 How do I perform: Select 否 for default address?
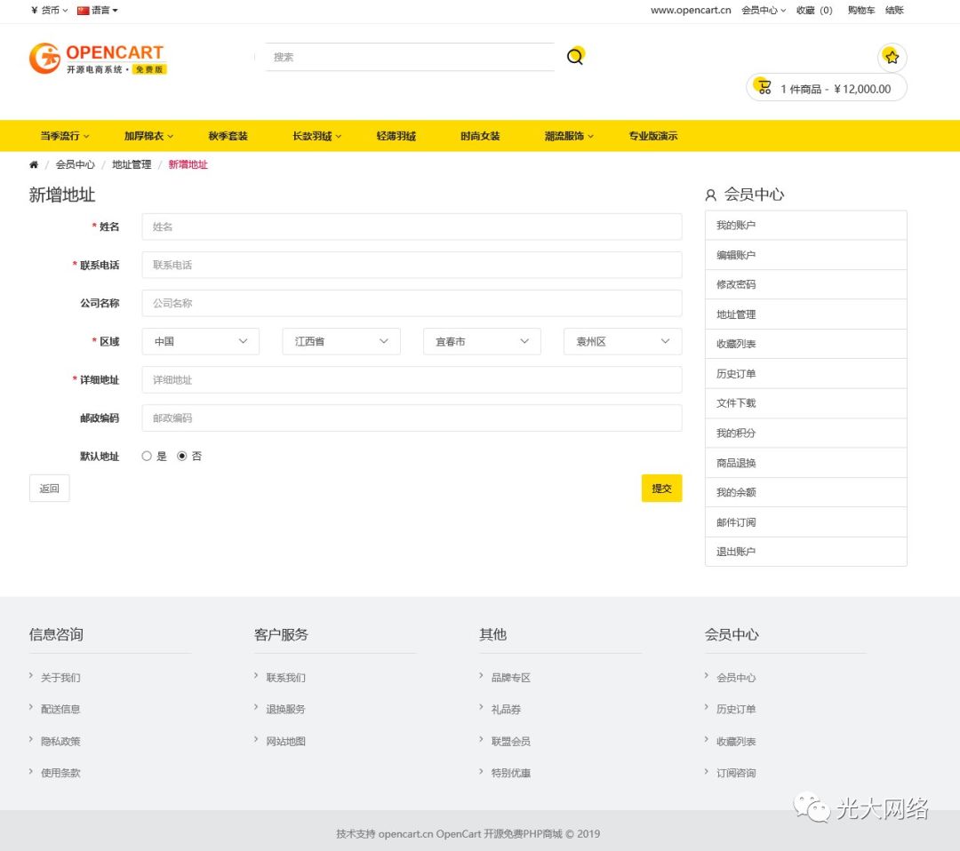point(182,456)
